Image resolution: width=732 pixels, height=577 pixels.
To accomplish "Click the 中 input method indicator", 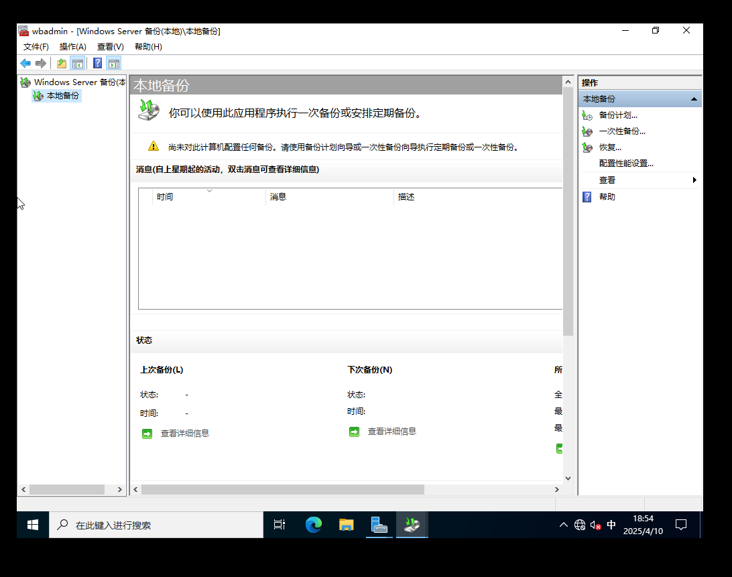I will pos(611,525).
